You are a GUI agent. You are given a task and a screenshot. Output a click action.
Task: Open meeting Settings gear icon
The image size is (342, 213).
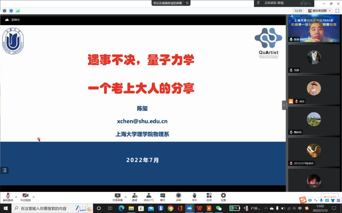pyautogui.click(x=223, y=196)
